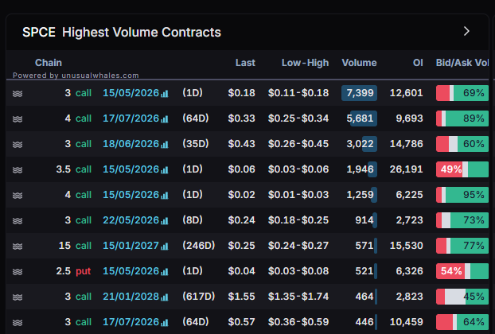495x334 pixels.
Task: Select the 26,191 open interest value
Action: coord(407,169)
